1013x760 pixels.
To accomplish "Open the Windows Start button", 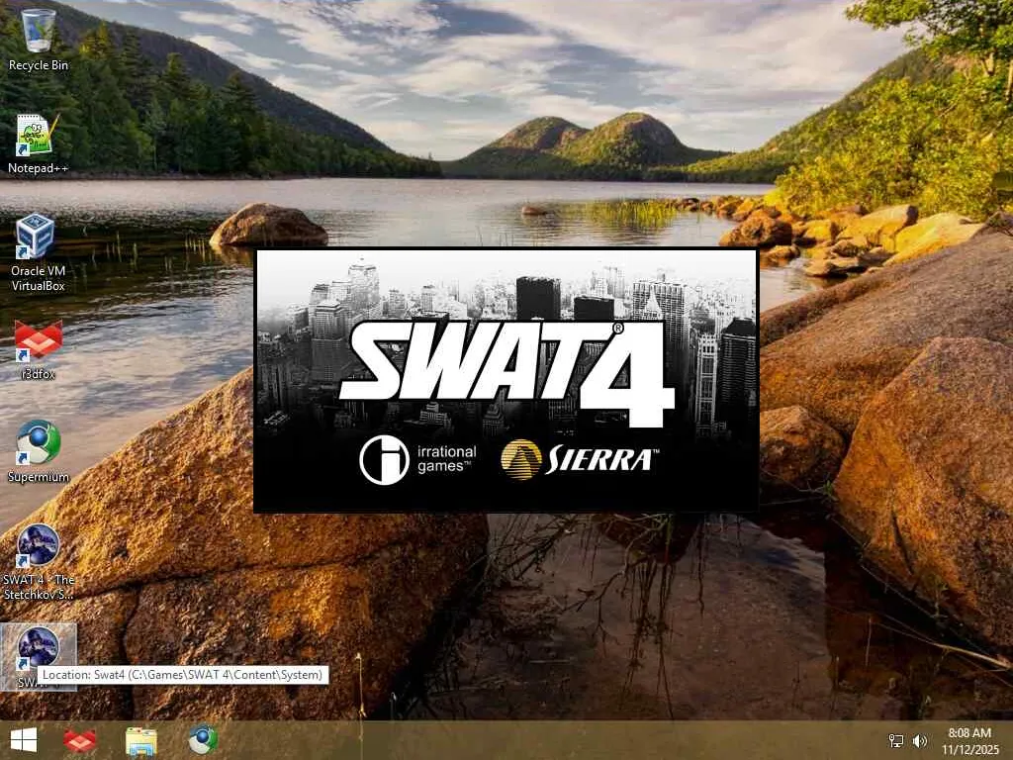I will pos(24,740).
